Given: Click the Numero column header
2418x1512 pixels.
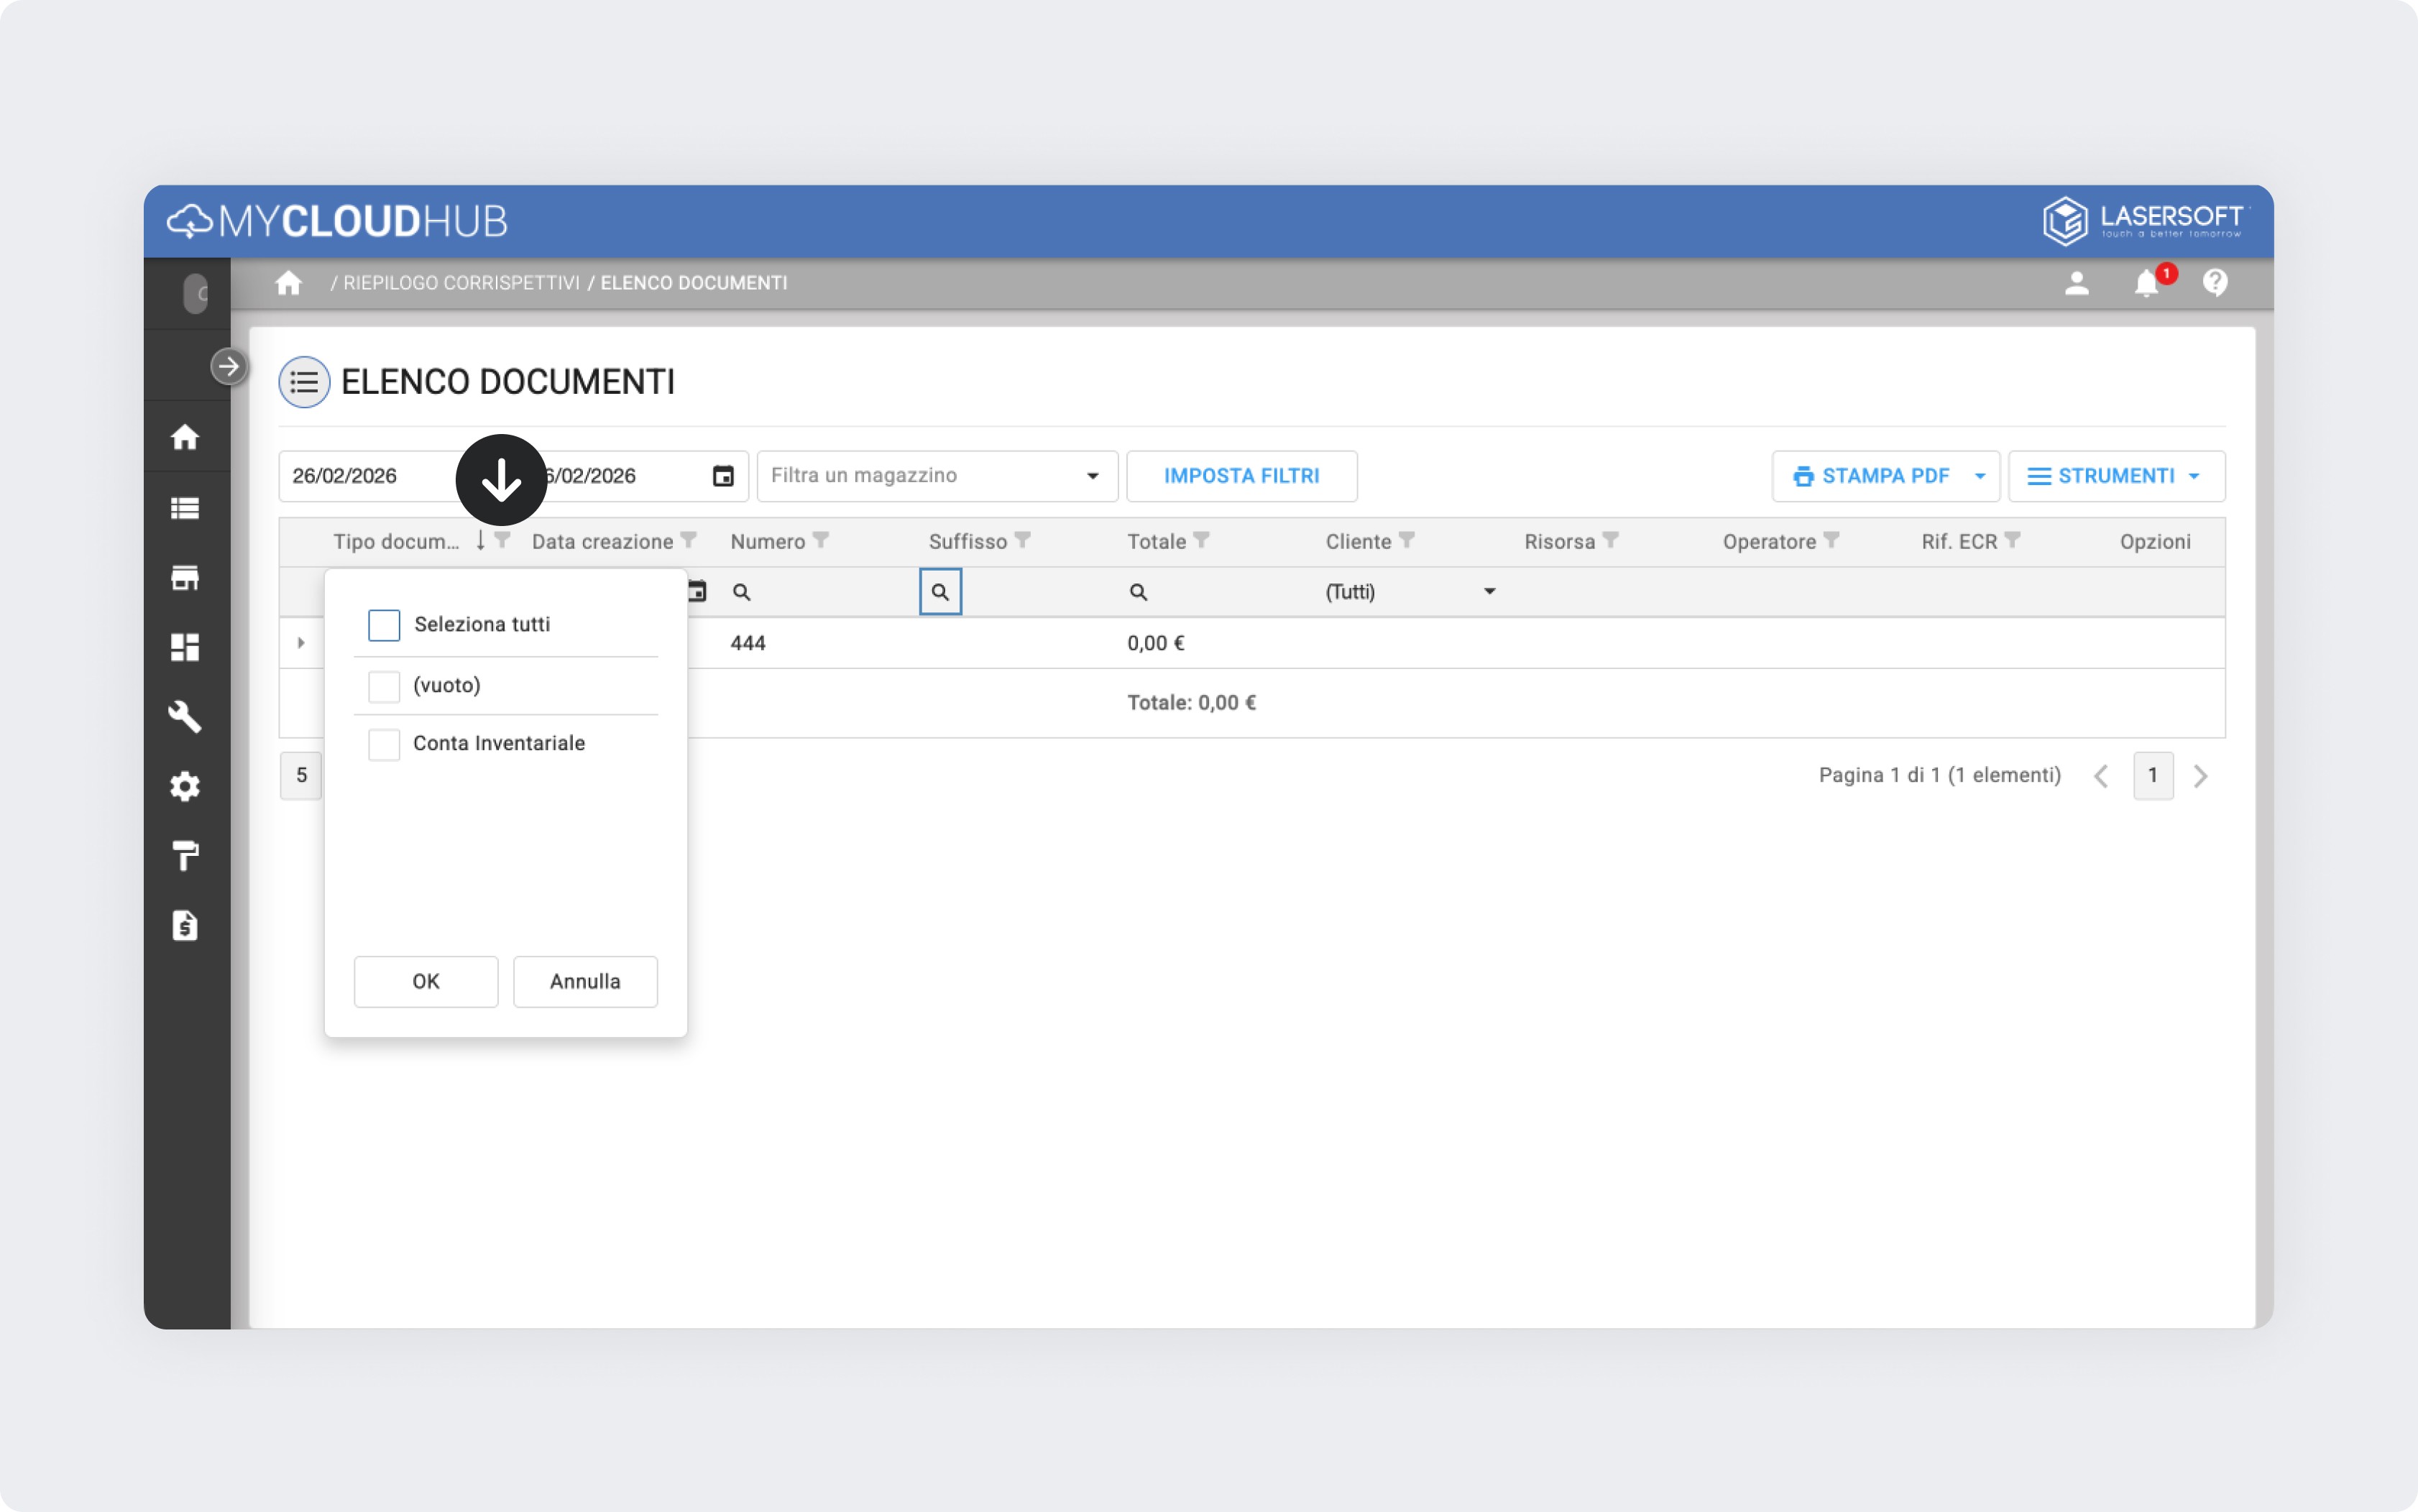Looking at the screenshot, I should (x=767, y=542).
